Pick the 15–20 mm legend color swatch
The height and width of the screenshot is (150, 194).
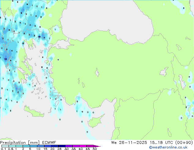coord(48,146)
